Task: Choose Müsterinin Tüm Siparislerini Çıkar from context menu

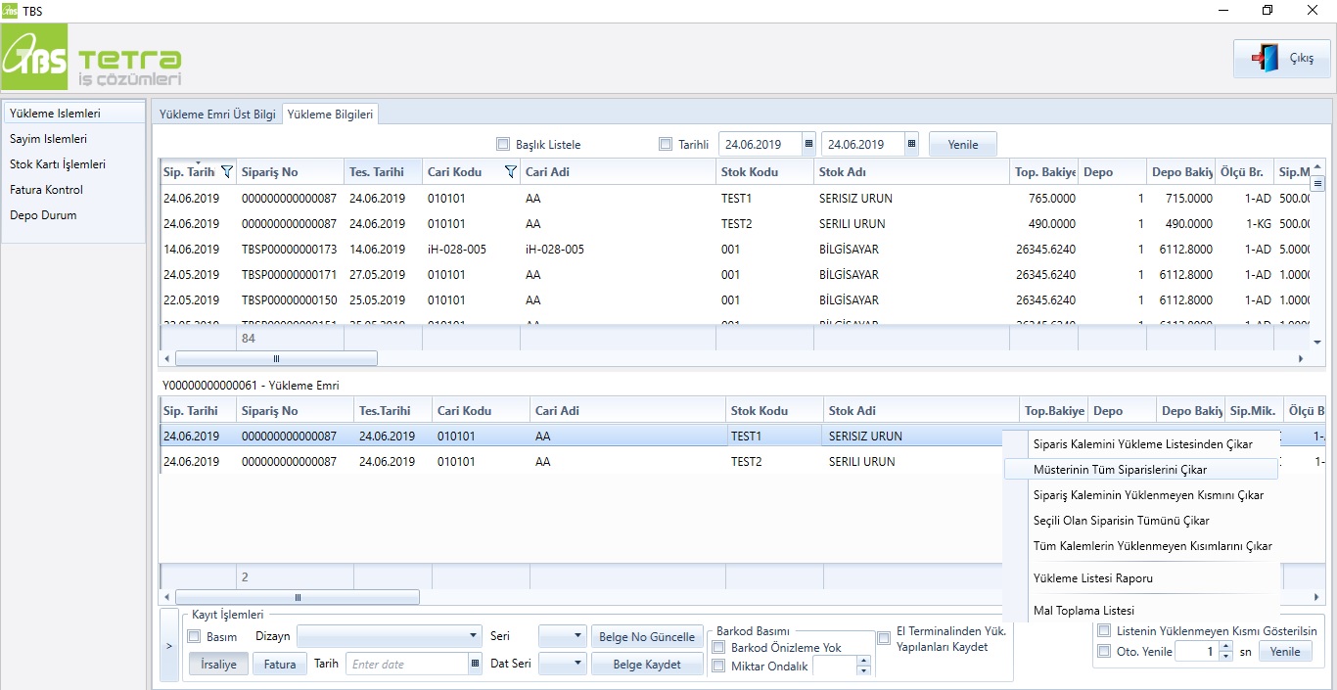Action: (1120, 470)
